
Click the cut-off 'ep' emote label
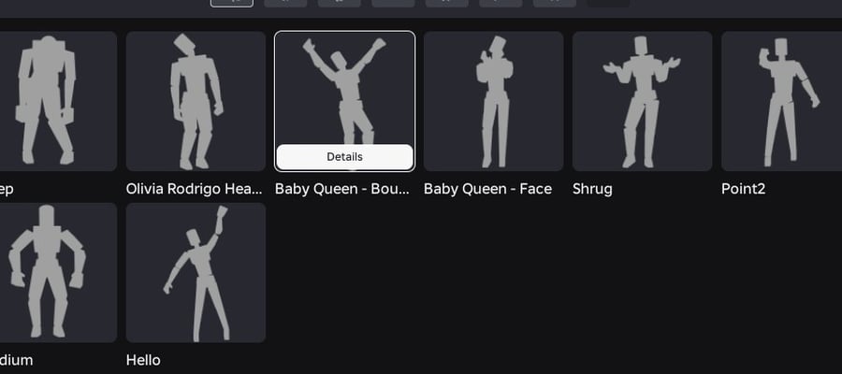tap(7, 190)
